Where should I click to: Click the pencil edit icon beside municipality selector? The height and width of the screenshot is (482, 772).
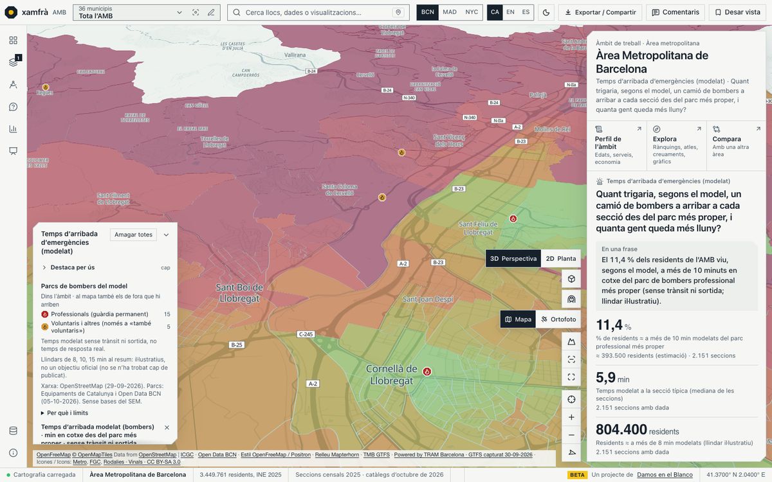(211, 12)
